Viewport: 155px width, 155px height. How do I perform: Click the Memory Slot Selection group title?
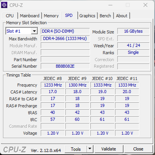26,23
